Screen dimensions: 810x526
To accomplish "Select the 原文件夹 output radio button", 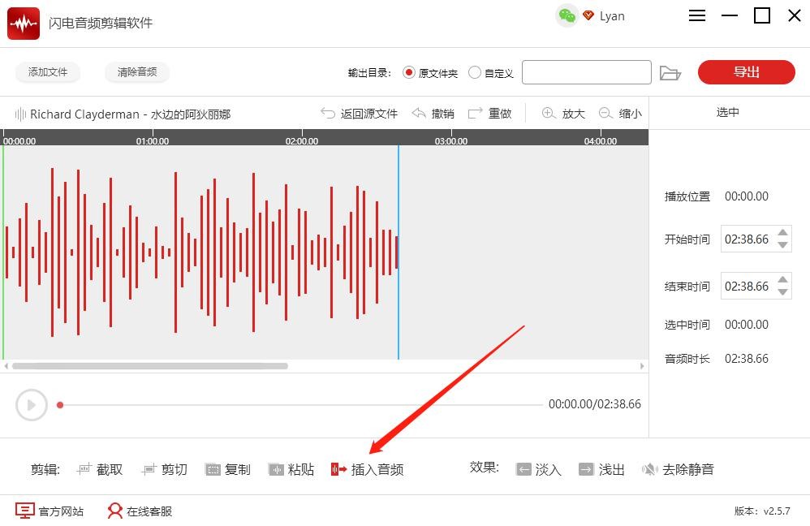I will pos(409,72).
